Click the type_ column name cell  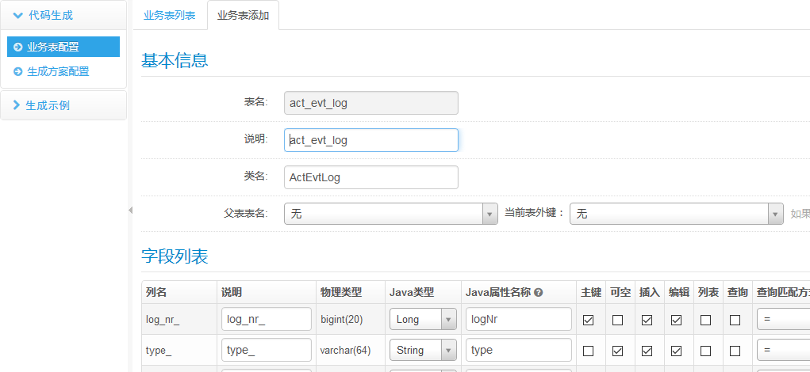(x=179, y=351)
